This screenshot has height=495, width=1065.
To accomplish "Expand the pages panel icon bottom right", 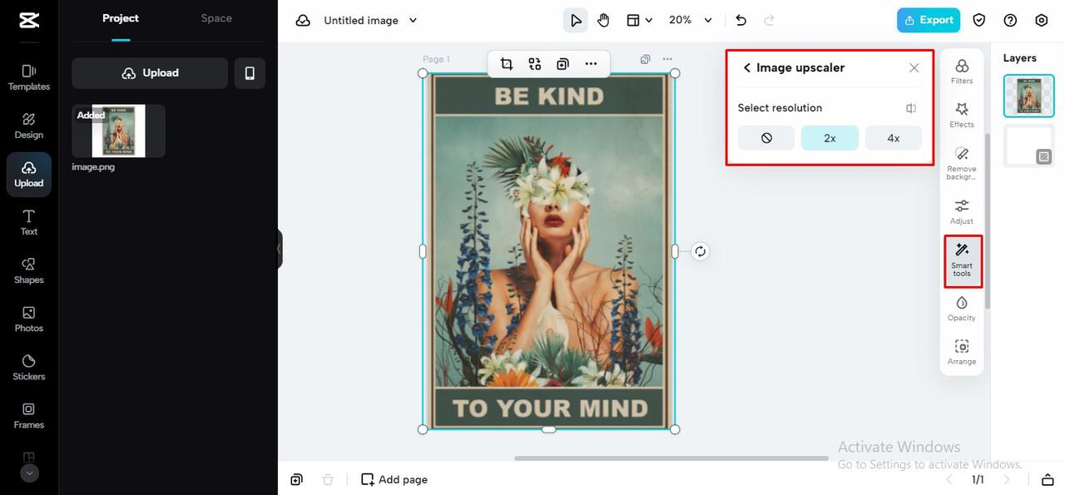I will point(1048,480).
